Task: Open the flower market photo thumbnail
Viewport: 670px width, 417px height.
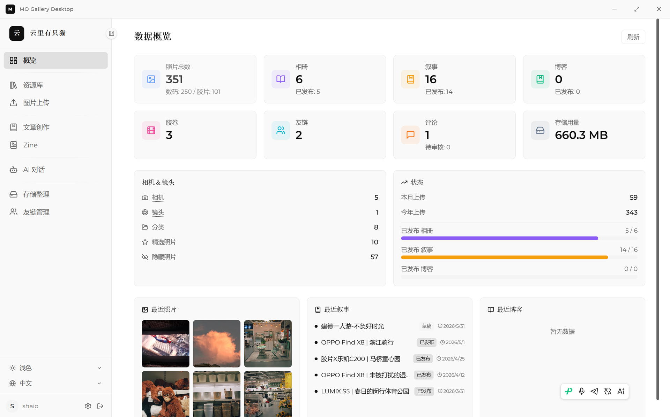Action: [x=268, y=394]
